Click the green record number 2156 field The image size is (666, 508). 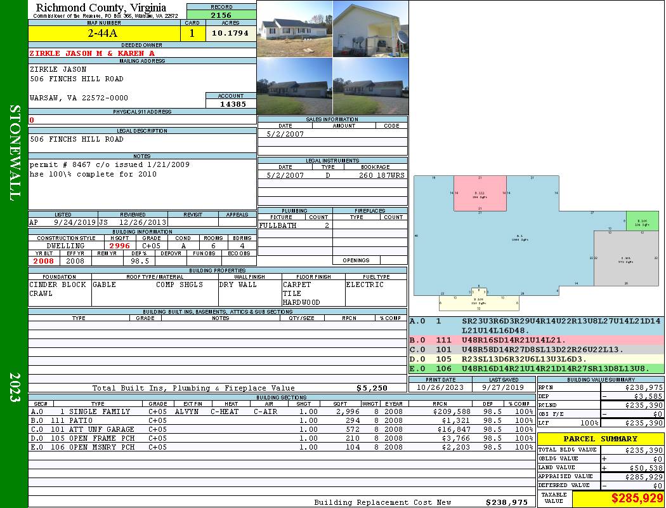coord(221,15)
